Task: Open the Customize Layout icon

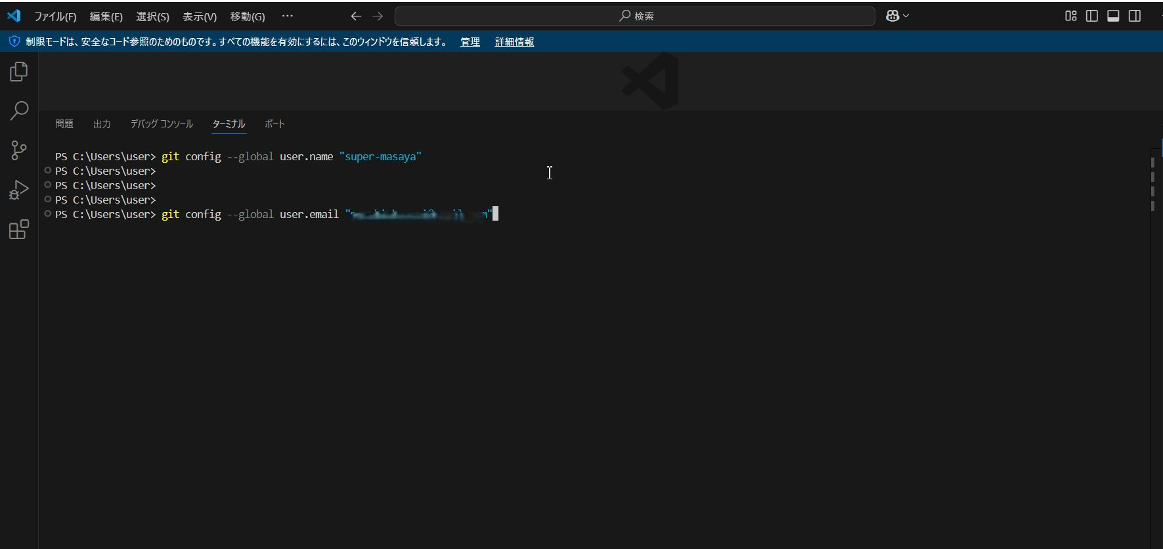Action: [x=1070, y=16]
